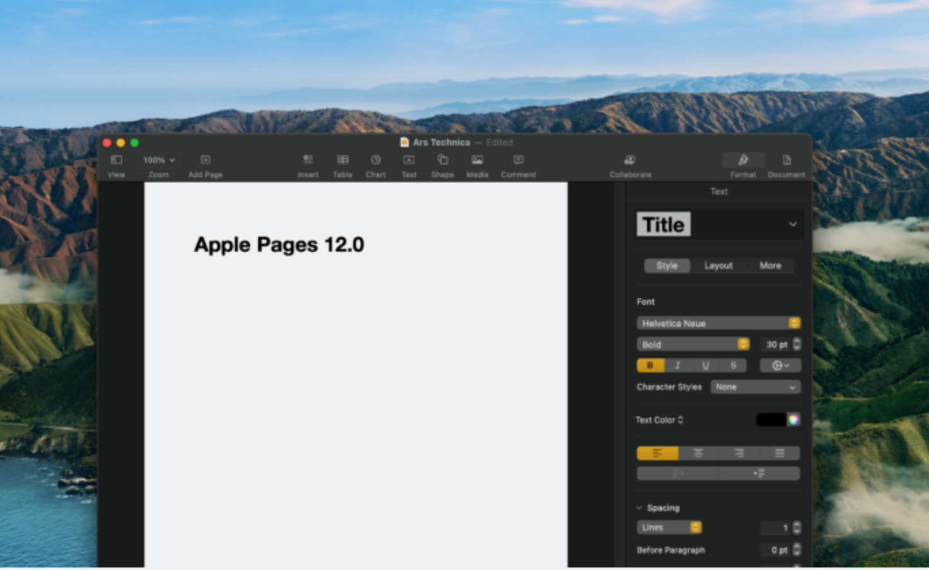This screenshot has height=570, width=929.
Task: Click the Pages document icon in title bar
Action: coord(405,142)
